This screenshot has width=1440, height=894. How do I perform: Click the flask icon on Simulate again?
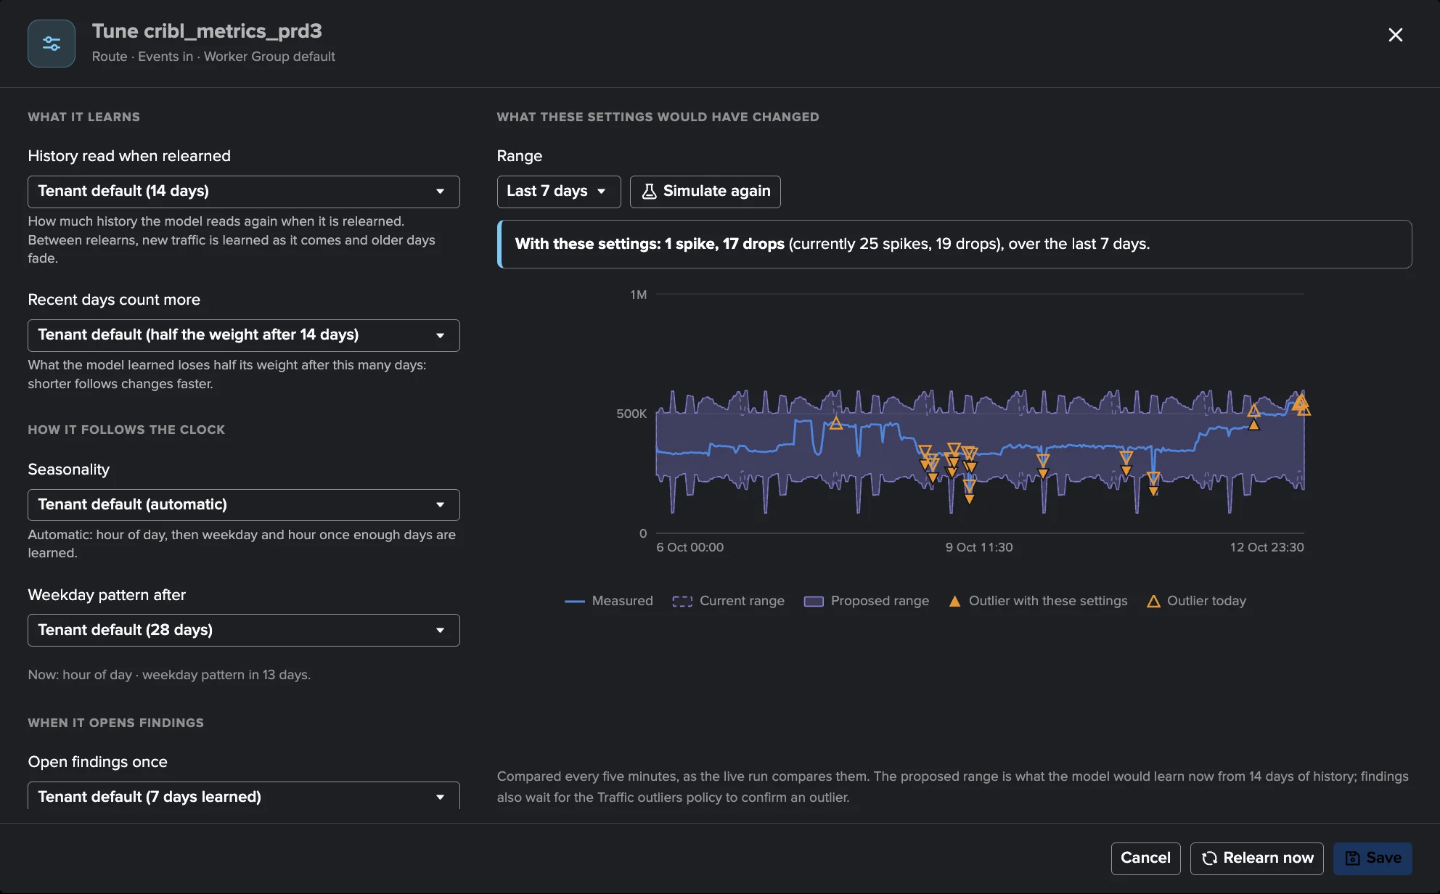point(650,191)
